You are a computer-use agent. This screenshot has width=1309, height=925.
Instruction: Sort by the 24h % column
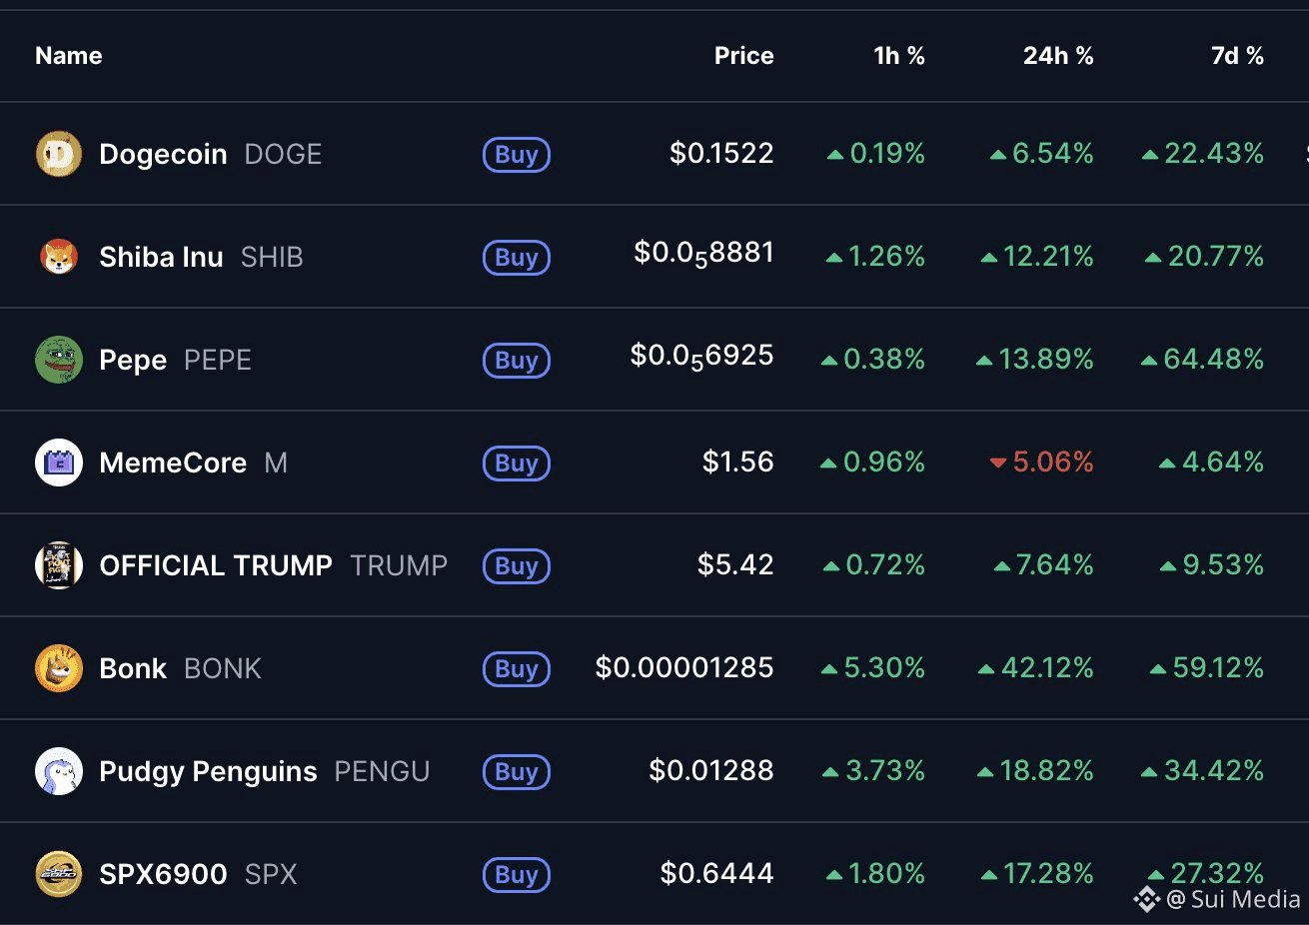click(x=1057, y=56)
